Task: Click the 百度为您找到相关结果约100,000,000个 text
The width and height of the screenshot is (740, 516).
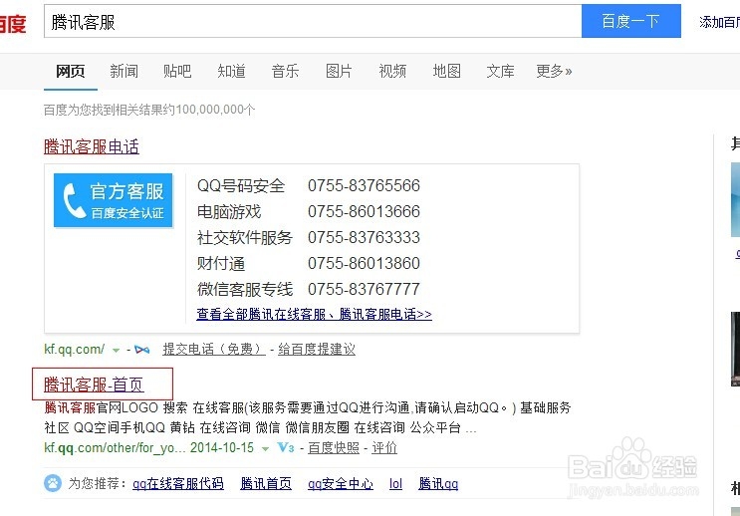Action: [149, 110]
